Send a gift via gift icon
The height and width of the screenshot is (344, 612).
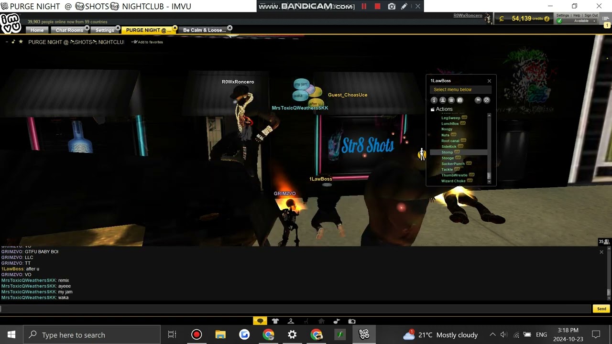(451, 100)
